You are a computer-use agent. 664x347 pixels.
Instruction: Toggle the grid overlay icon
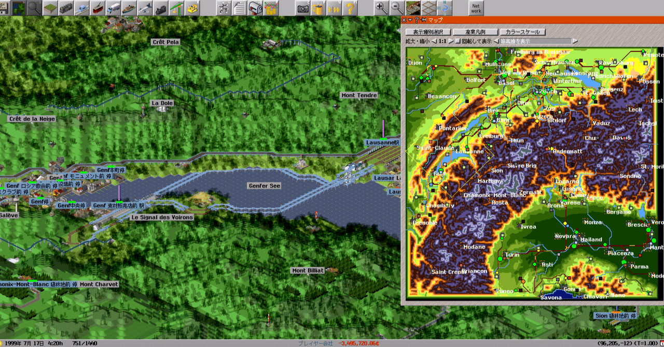428,8
